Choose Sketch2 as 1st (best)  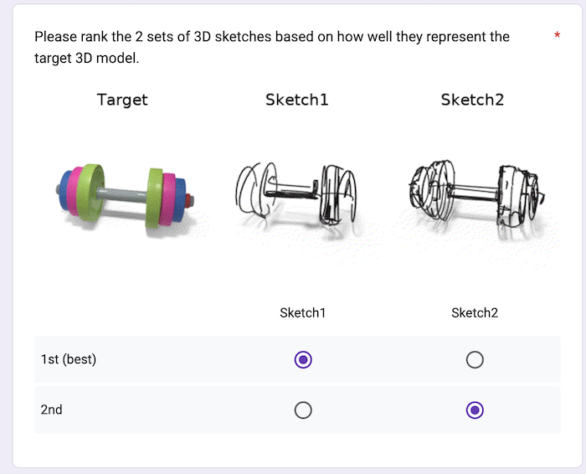click(475, 360)
